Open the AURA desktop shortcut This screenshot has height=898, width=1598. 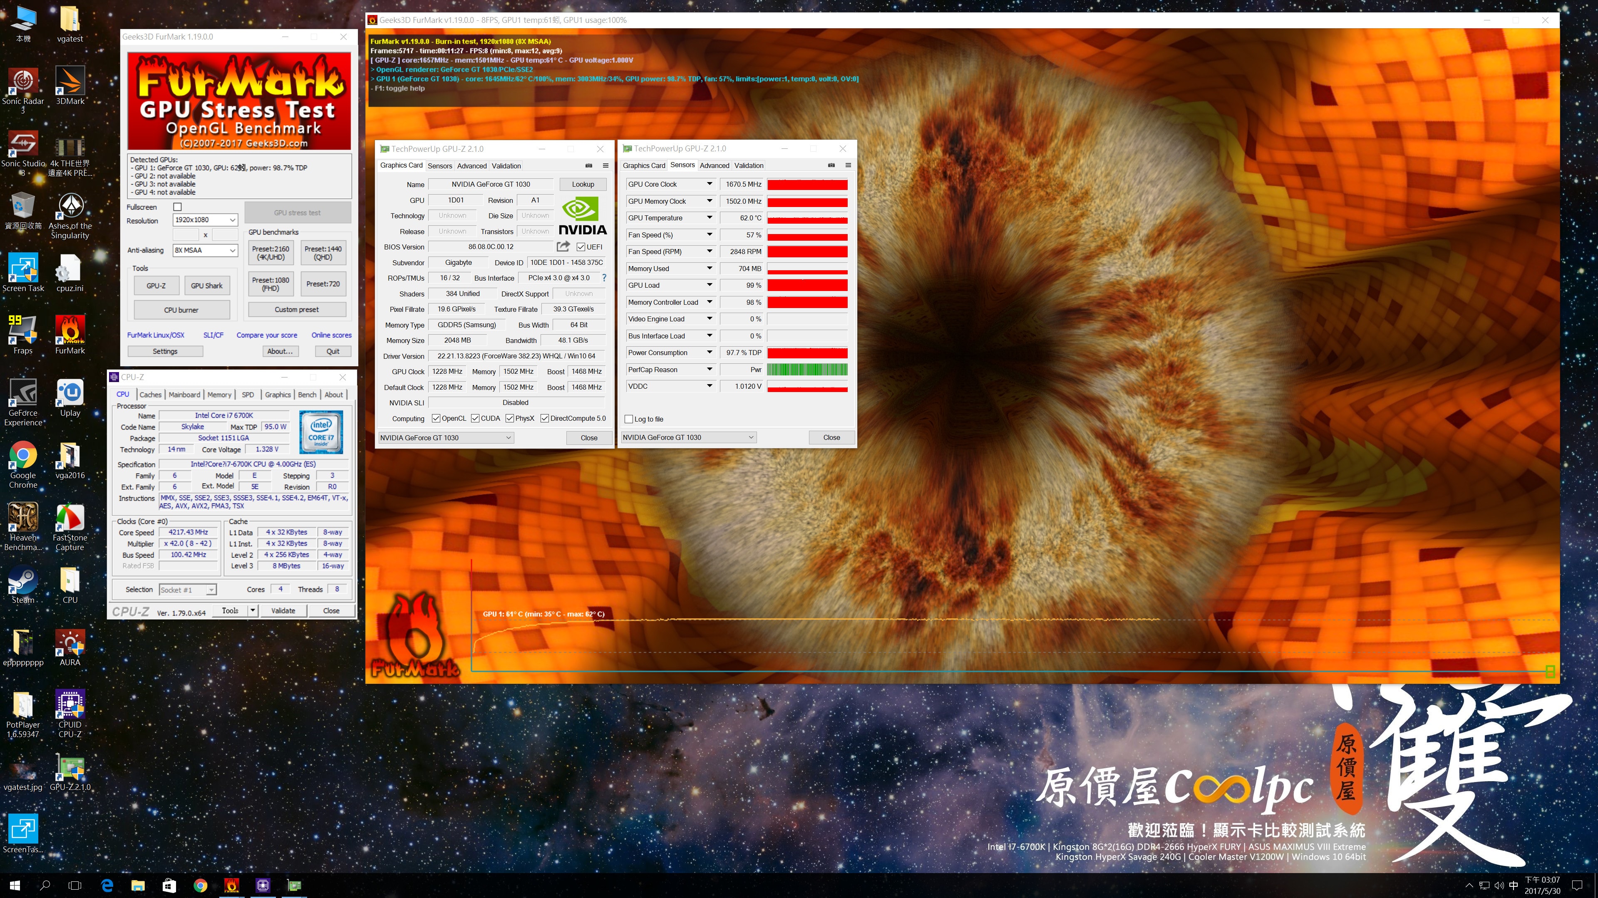coord(70,647)
